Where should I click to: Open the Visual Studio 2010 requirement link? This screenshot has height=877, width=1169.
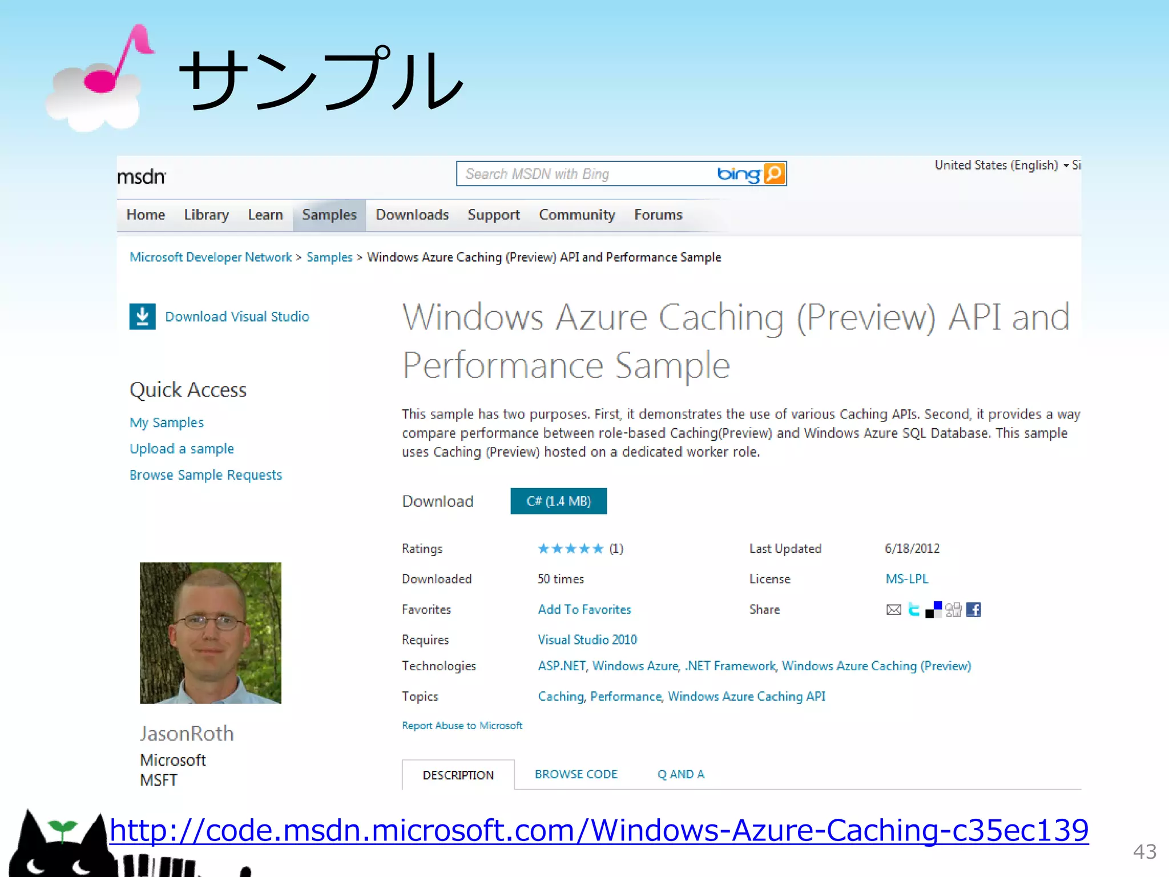[587, 639]
